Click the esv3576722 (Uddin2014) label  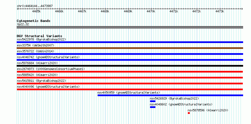click(36, 51)
